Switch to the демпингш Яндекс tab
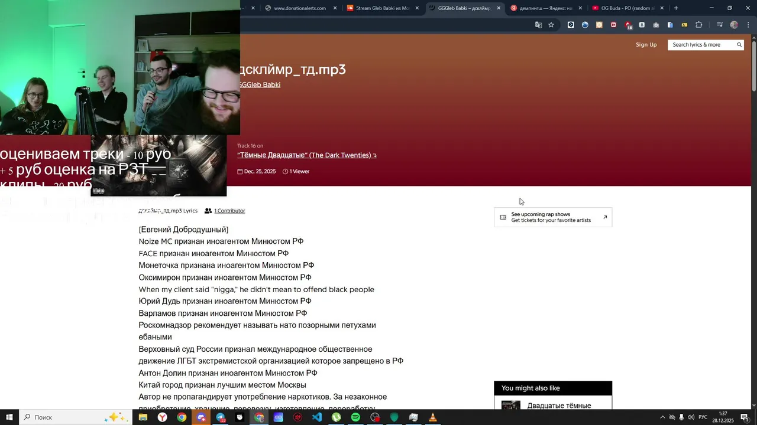Viewport: 757px width, 425px height. 546,8
